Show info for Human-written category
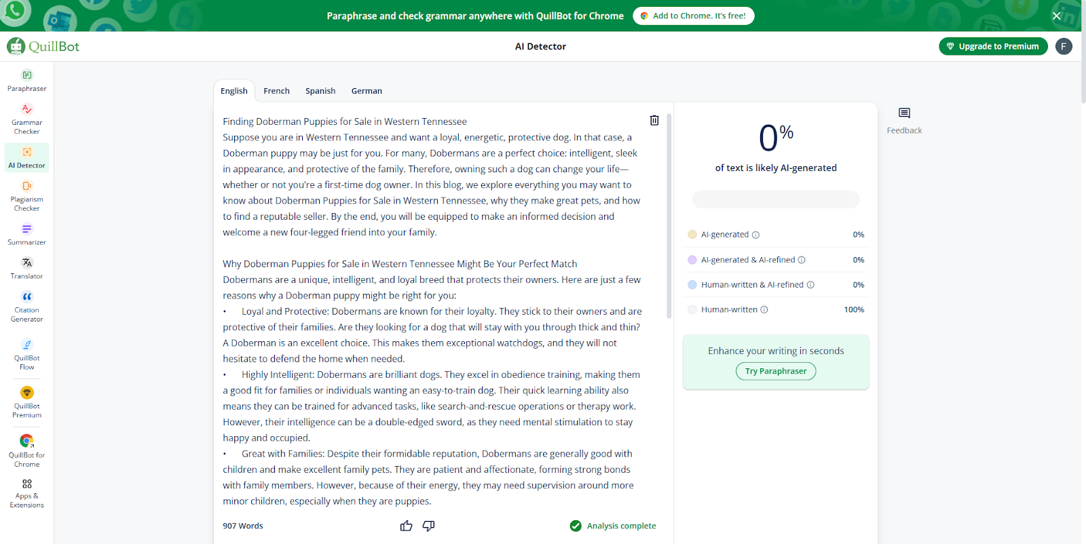 click(764, 310)
